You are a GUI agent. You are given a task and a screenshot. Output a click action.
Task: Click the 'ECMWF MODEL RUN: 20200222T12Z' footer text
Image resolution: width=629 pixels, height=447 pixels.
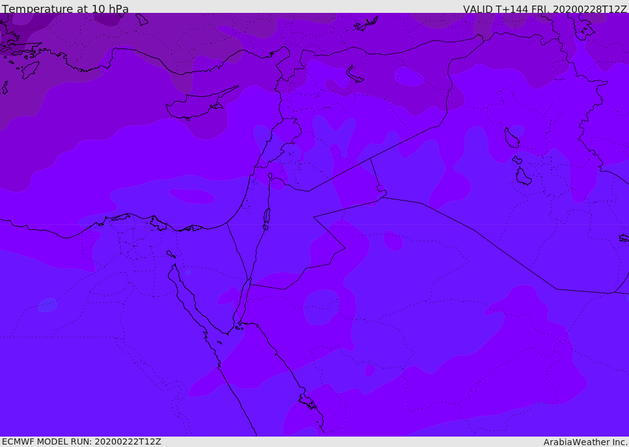[x=82, y=442]
